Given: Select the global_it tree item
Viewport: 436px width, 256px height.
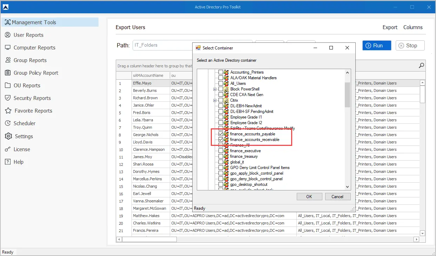Looking at the screenshot, I should (x=237, y=162).
